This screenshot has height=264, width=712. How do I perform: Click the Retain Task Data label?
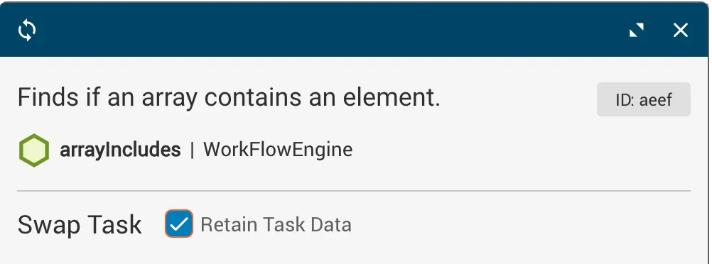pyautogui.click(x=276, y=224)
